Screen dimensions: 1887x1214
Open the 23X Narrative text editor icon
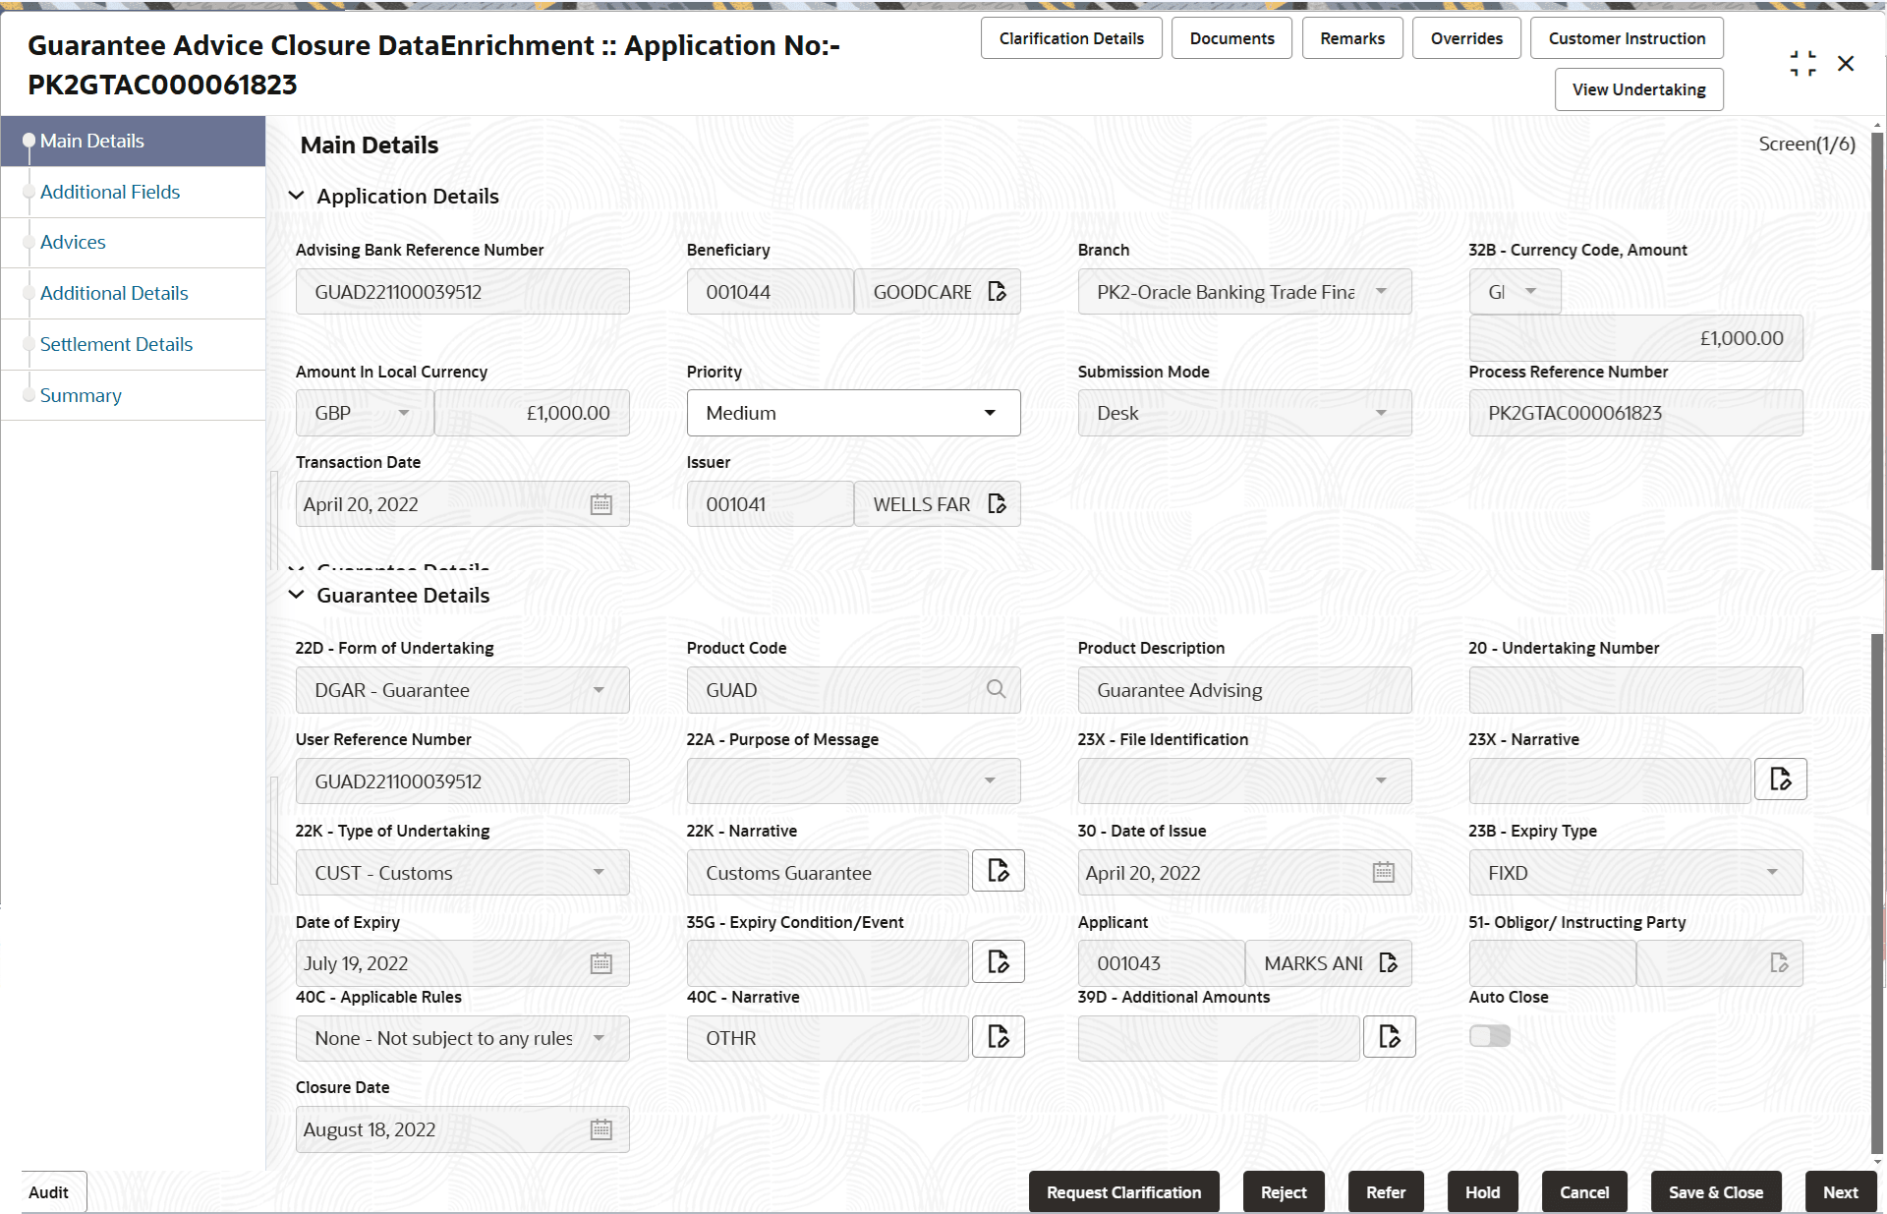pos(1781,779)
